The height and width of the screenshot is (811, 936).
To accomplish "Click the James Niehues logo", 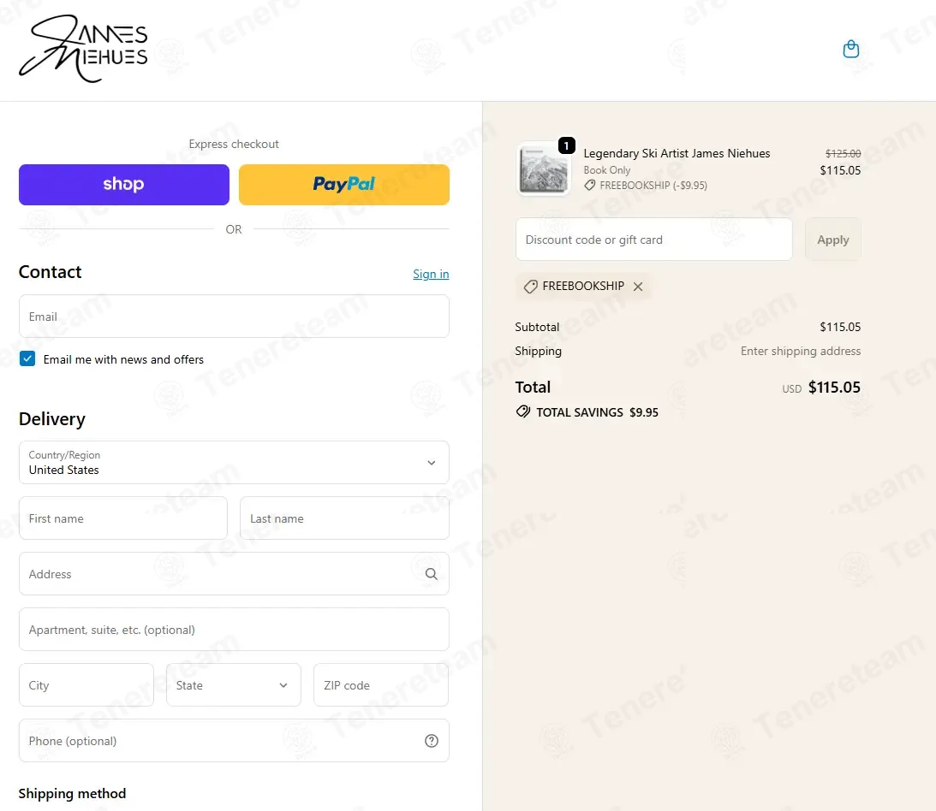I will tap(83, 49).
